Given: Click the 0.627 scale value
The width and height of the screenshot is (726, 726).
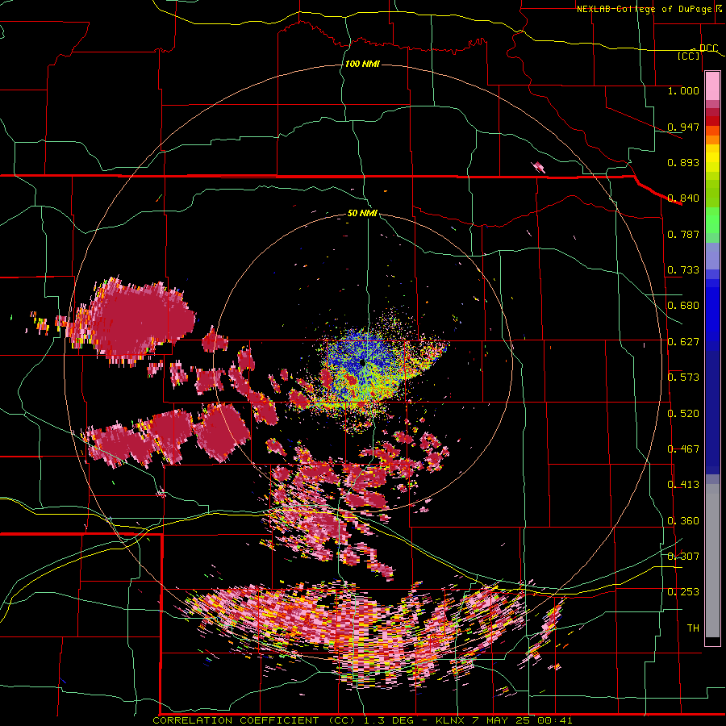Looking at the screenshot, I should tap(683, 342).
